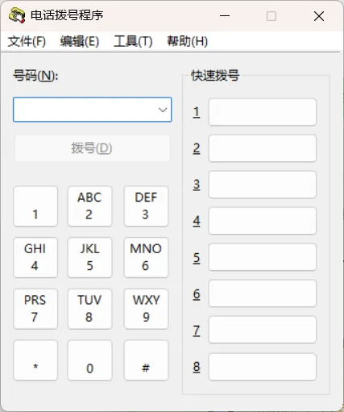Tap the pound (#) keypad button
This screenshot has width=344, height=412.
pyautogui.click(x=146, y=360)
